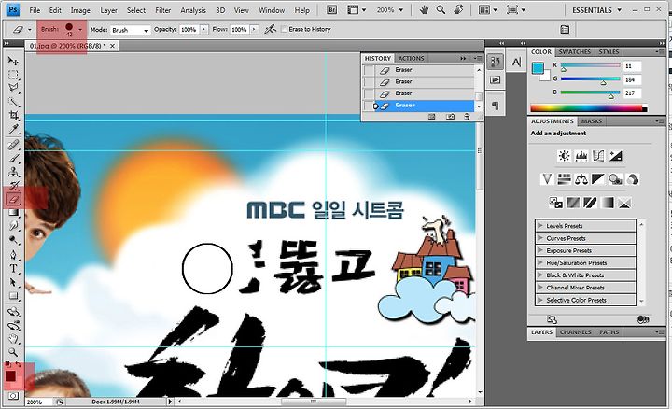Open the Analysis menu

pyautogui.click(x=193, y=10)
